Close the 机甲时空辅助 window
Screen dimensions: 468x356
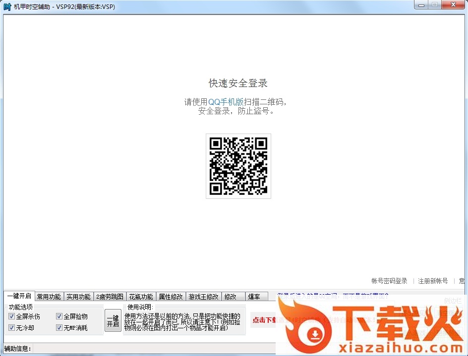click(x=453, y=5)
